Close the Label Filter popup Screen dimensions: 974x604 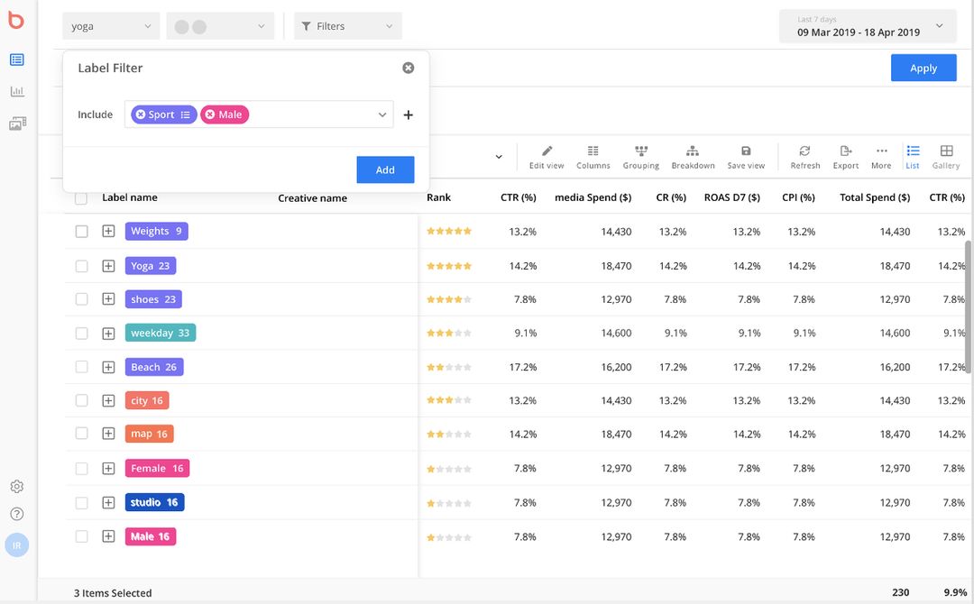tap(409, 68)
